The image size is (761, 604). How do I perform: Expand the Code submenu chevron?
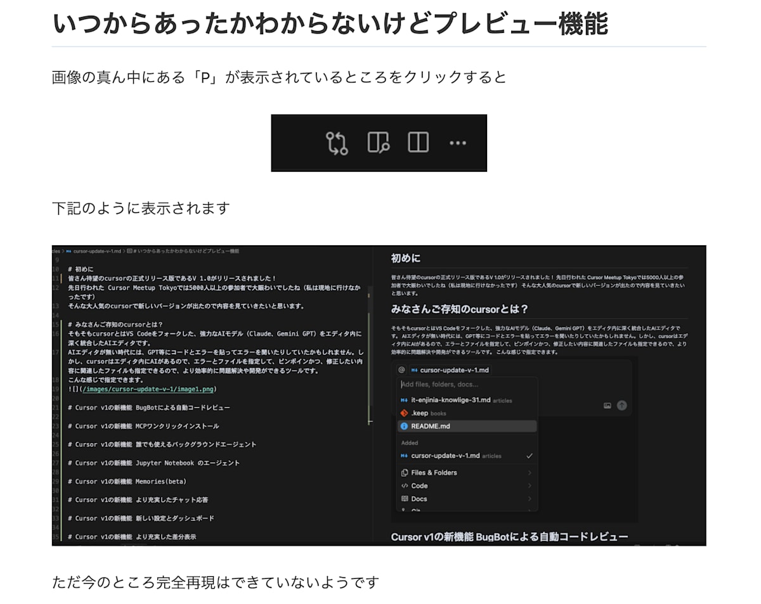click(x=530, y=486)
